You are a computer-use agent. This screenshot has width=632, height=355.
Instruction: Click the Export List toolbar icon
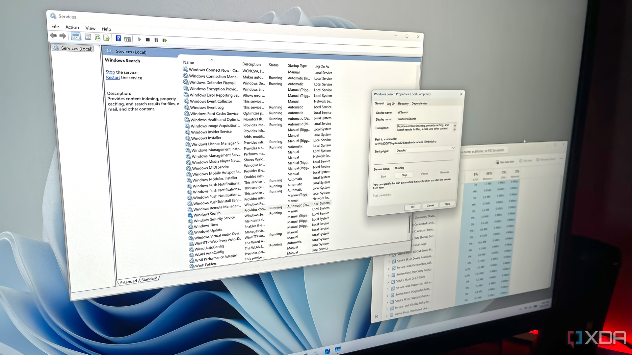[107, 38]
